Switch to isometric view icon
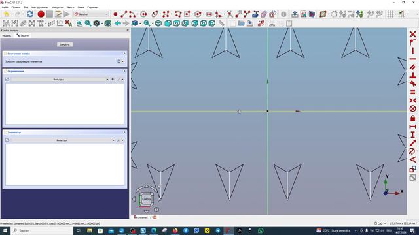This screenshot has width=419, height=235. pos(158,23)
